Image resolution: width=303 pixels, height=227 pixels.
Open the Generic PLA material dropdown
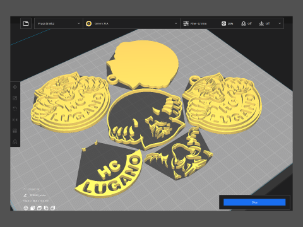point(132,23)
